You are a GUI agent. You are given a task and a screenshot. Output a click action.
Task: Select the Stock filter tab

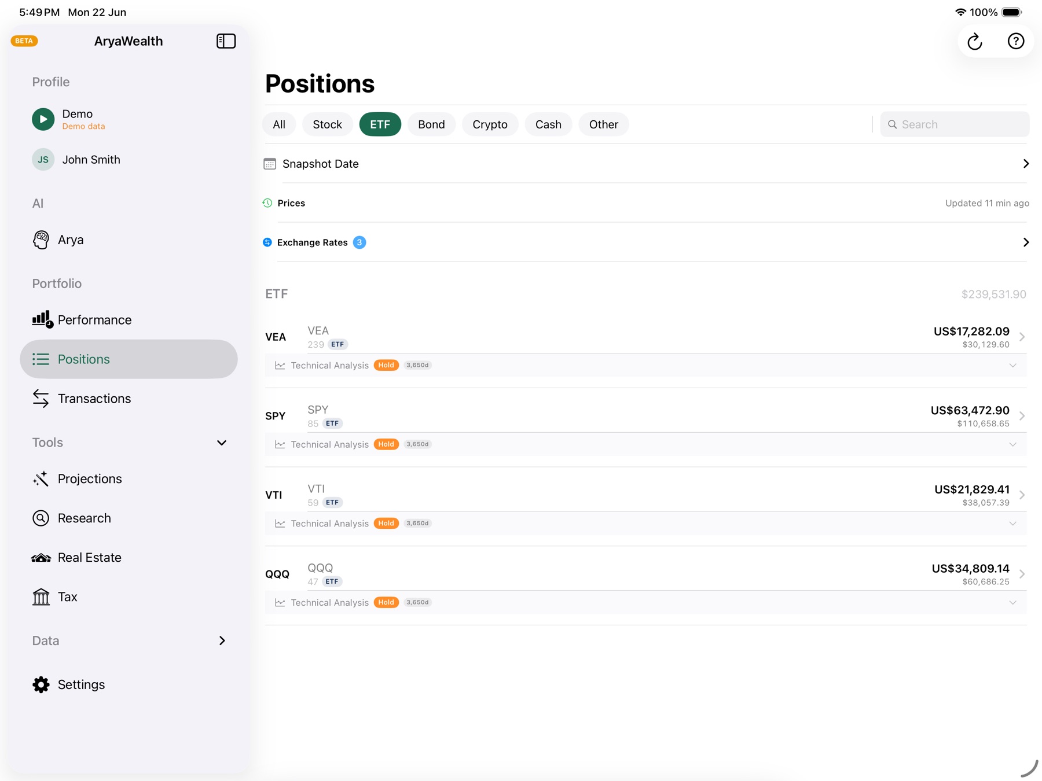[328, 124]
